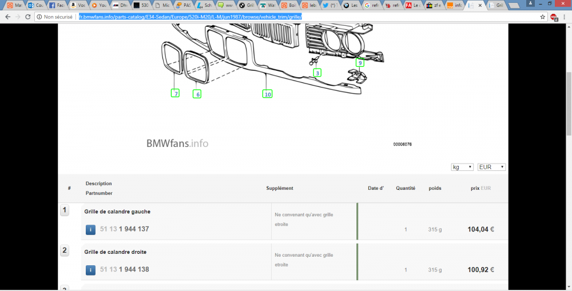Go back to the previous page

pos(7,17)
